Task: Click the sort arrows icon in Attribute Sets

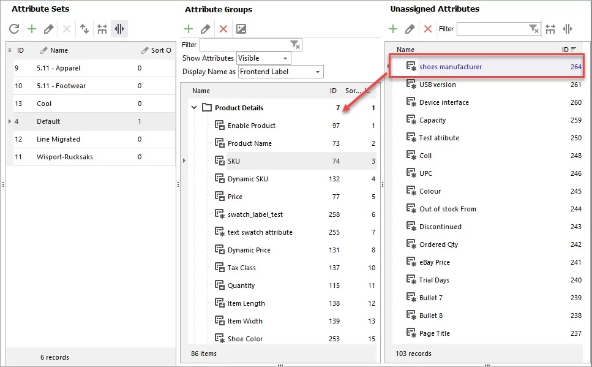Action: pyautogui.click(x=84, y=29)
